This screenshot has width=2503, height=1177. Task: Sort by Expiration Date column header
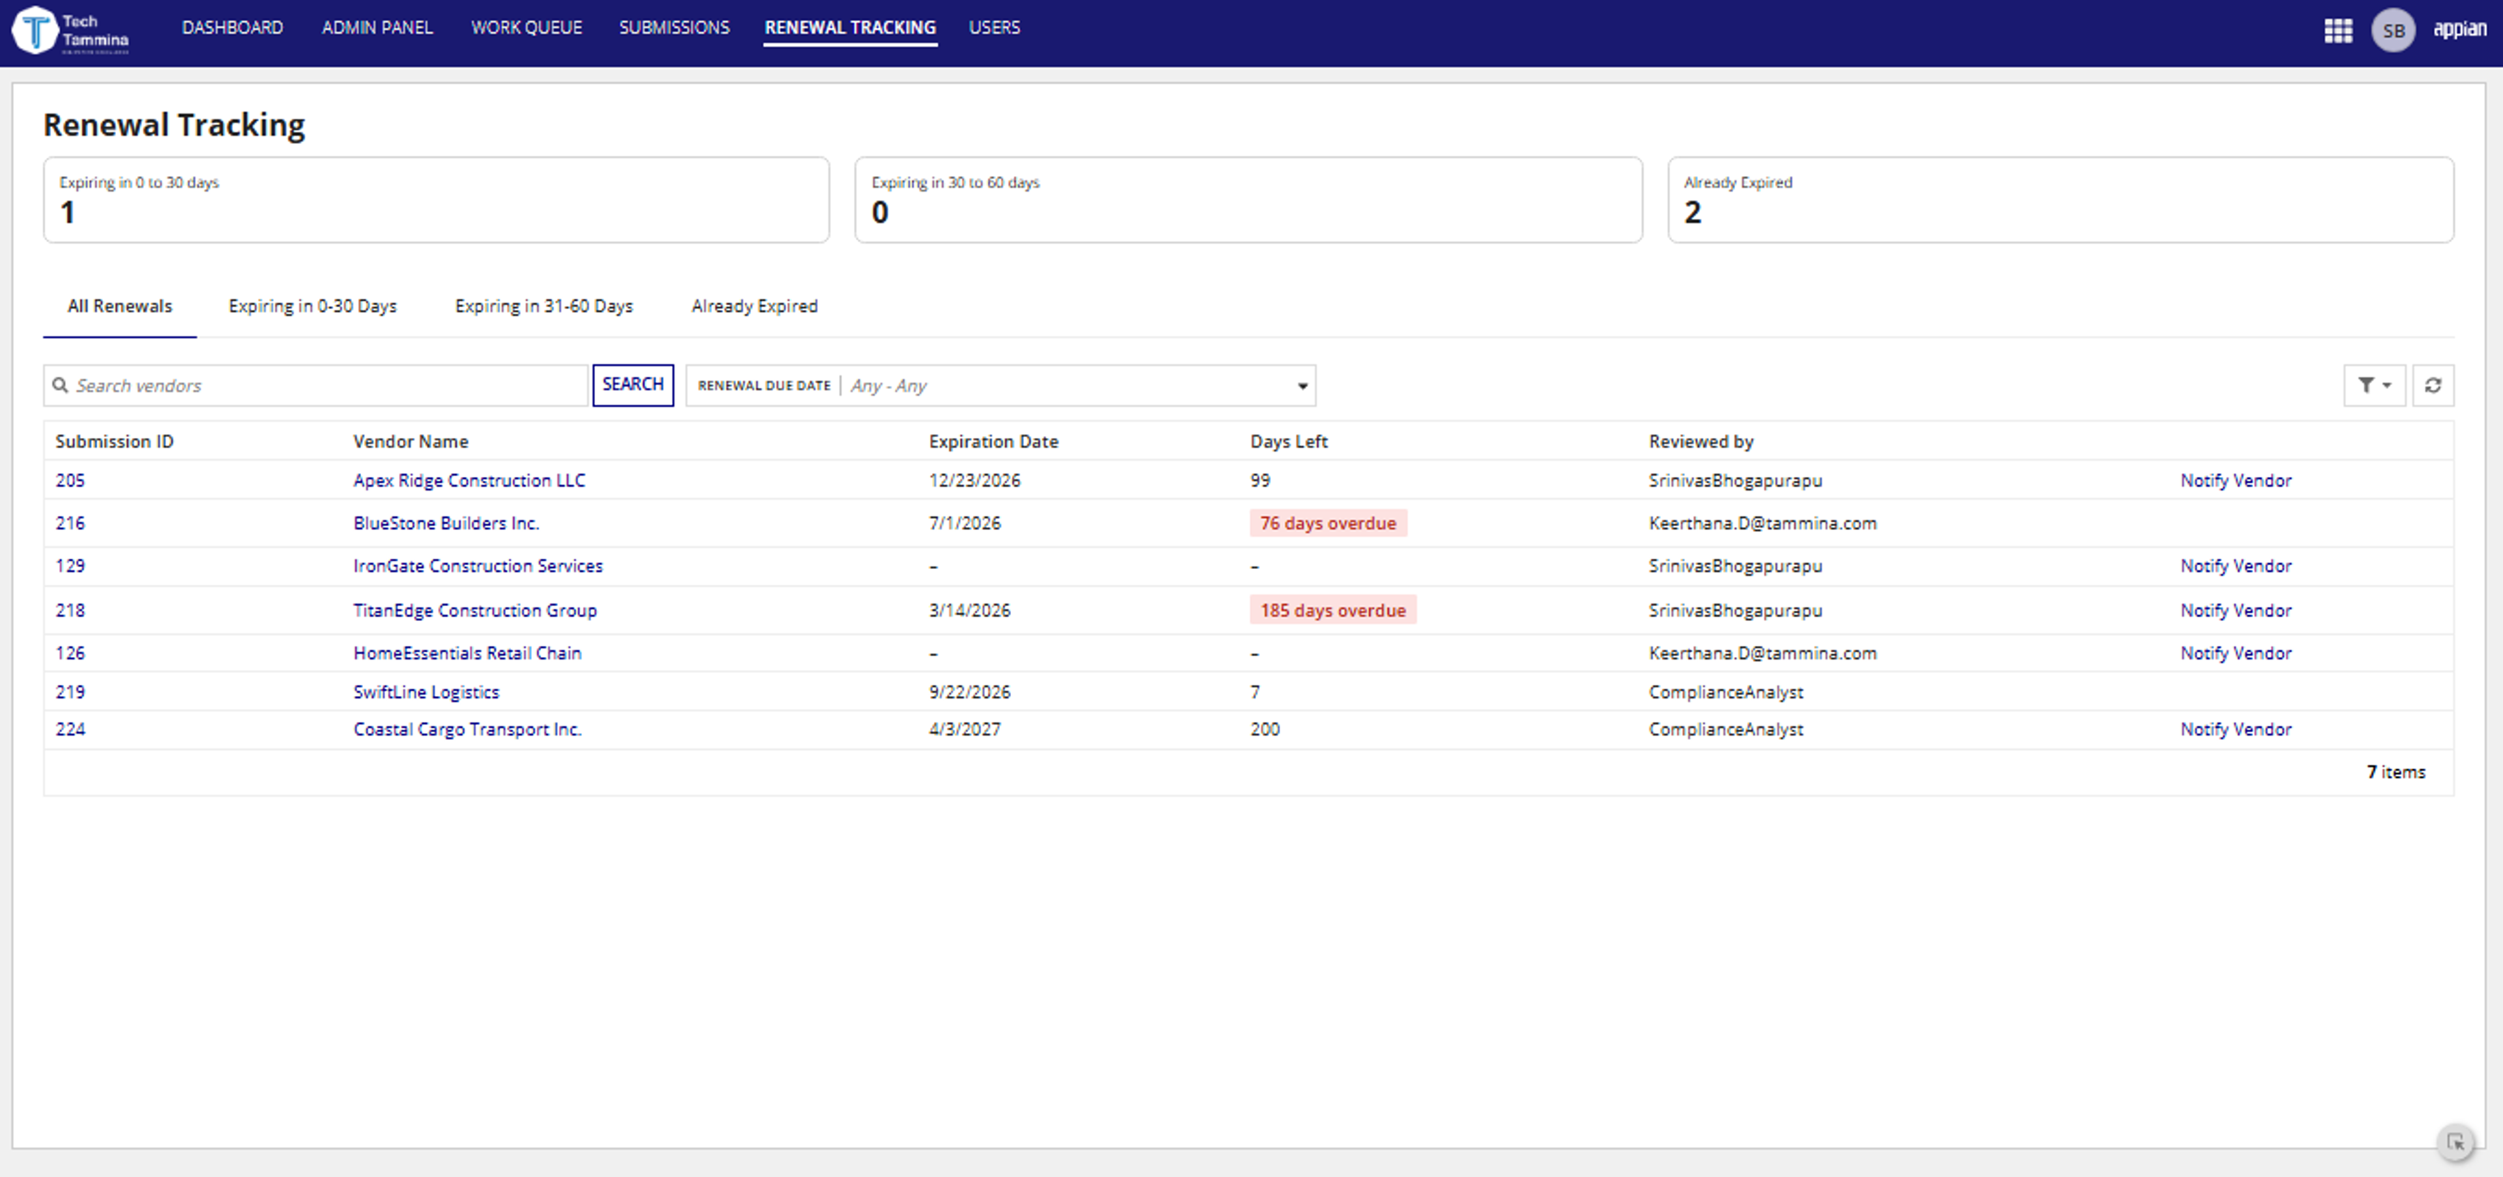(x=993, y=442)
